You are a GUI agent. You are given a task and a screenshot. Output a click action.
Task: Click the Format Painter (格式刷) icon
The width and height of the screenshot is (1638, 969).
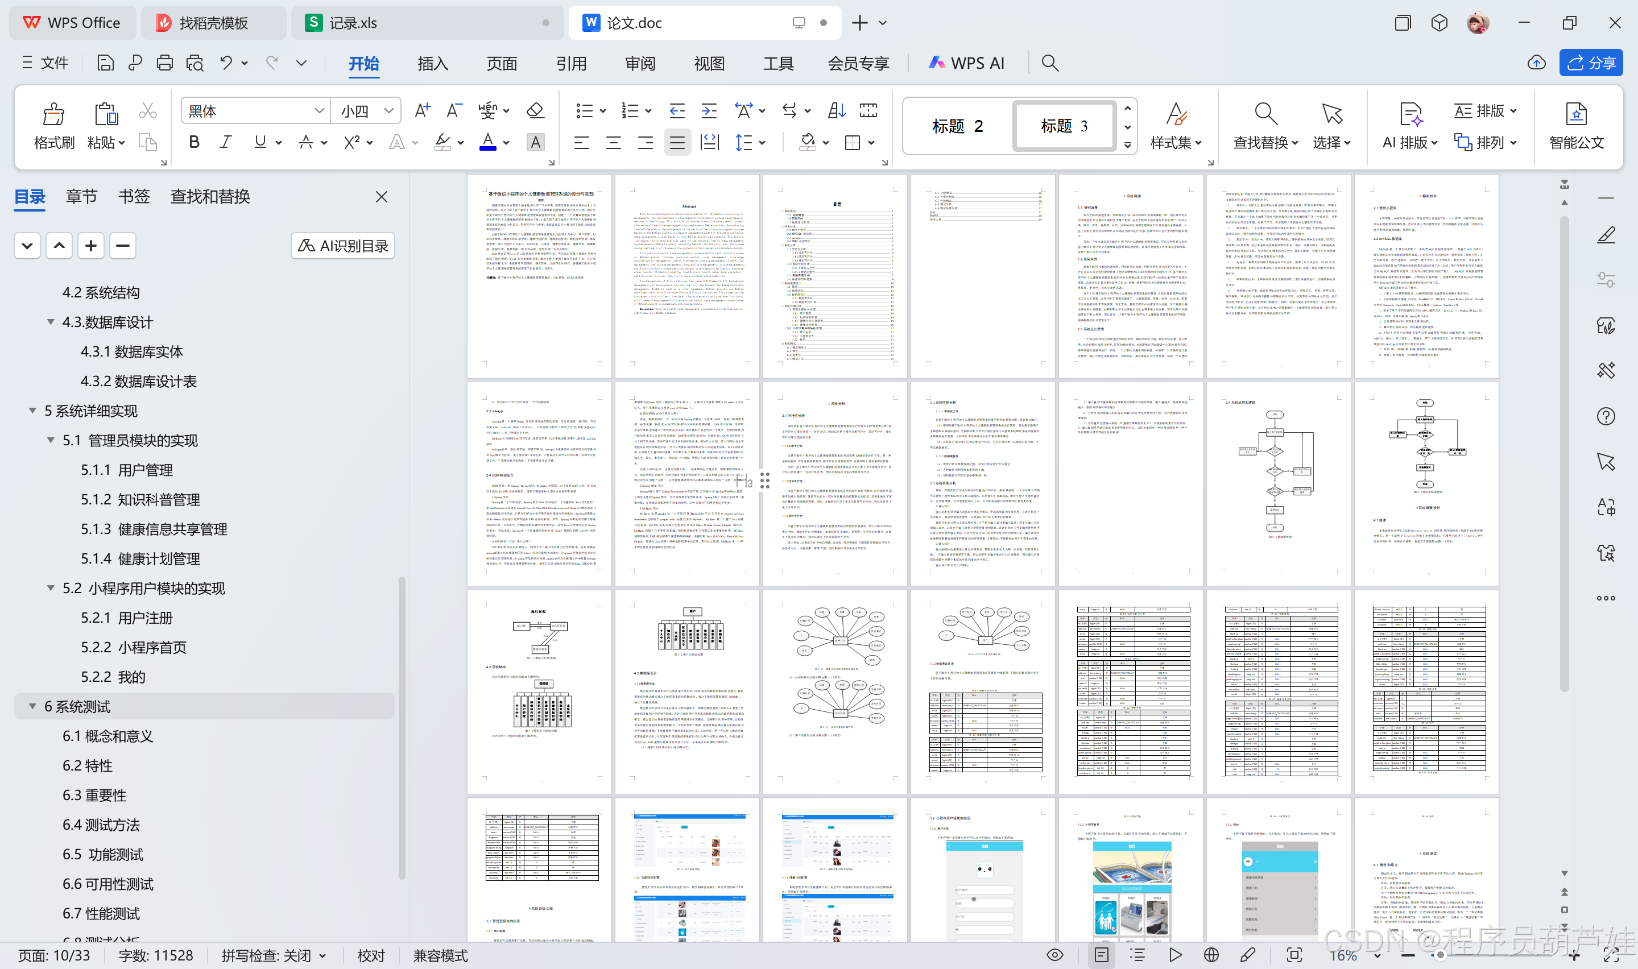tap(53, 114)
